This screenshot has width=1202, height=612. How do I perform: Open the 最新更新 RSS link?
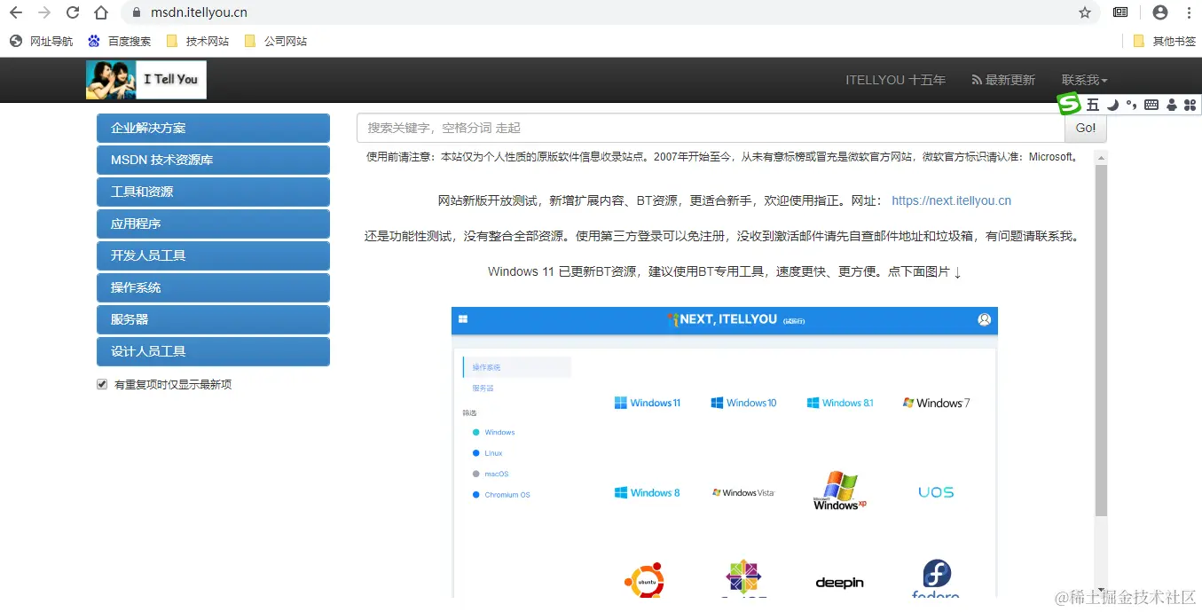[x=1003, y=80]
